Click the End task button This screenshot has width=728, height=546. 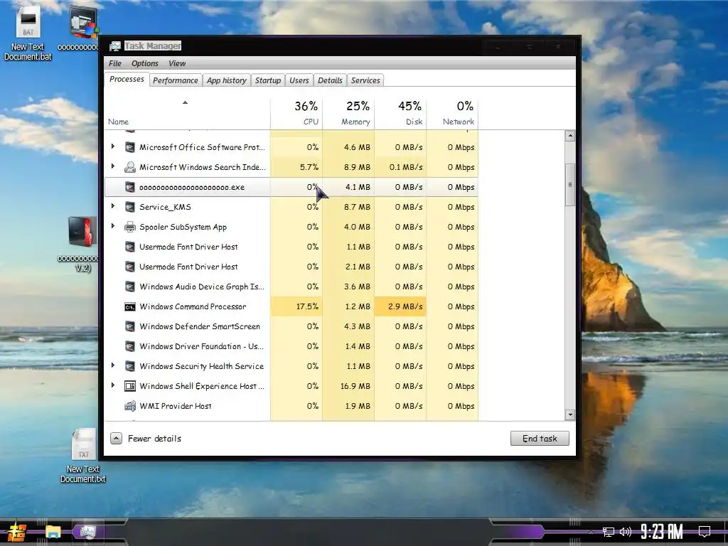click(x=540, y=438)
